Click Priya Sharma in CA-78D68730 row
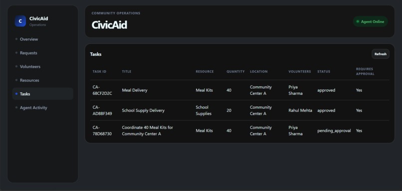The width and height of the screenshot is (402, 191). 296,131
